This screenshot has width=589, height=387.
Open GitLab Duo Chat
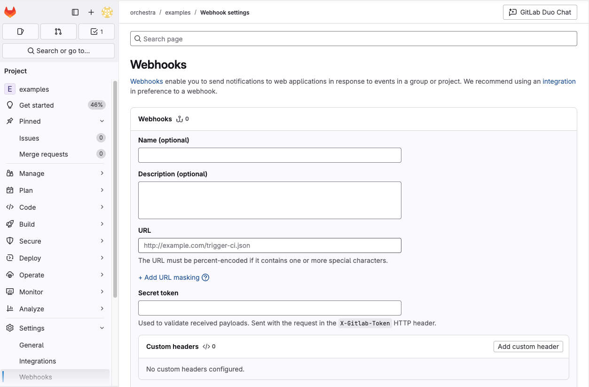[x=540, y=12]
